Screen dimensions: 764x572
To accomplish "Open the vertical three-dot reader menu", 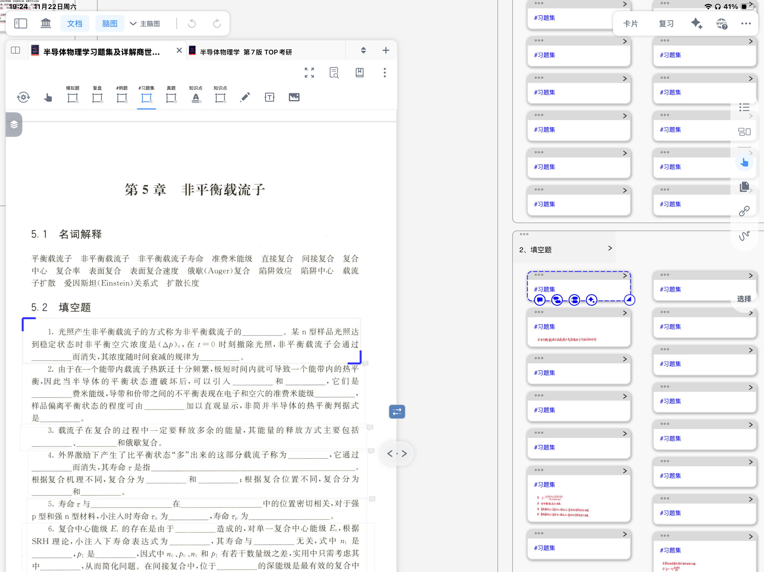I will [x=385, y=72].
